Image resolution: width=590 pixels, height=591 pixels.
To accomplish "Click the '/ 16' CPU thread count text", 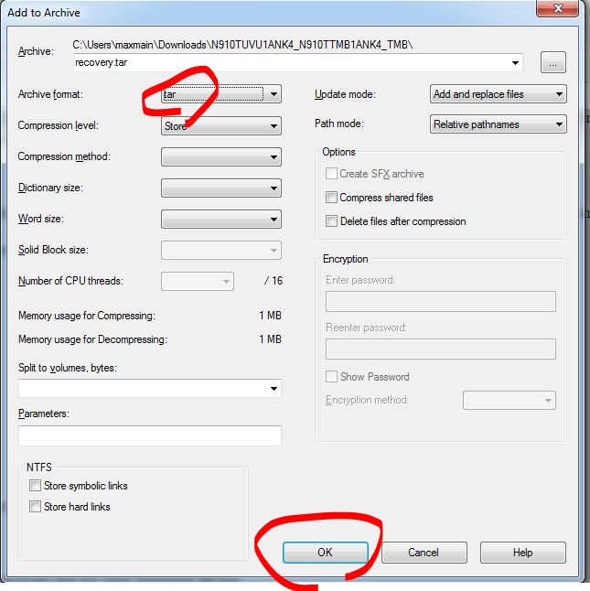I will tap(274, 281).
